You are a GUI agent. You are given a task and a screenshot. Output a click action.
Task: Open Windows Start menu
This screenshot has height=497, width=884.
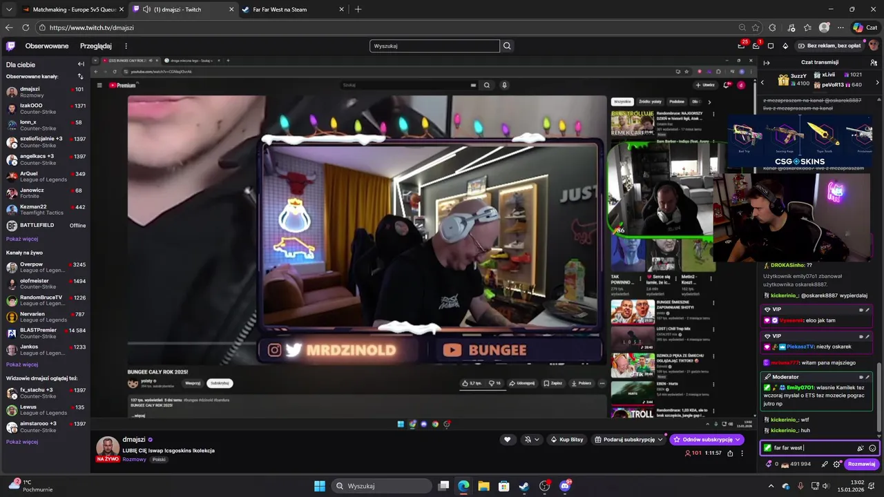coord(319,486)
